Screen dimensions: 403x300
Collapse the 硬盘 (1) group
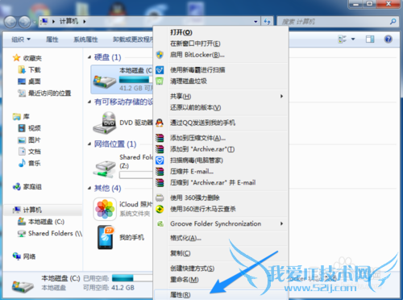click(89, 57)
